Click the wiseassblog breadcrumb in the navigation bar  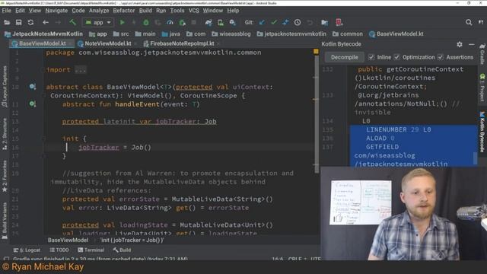231,33
